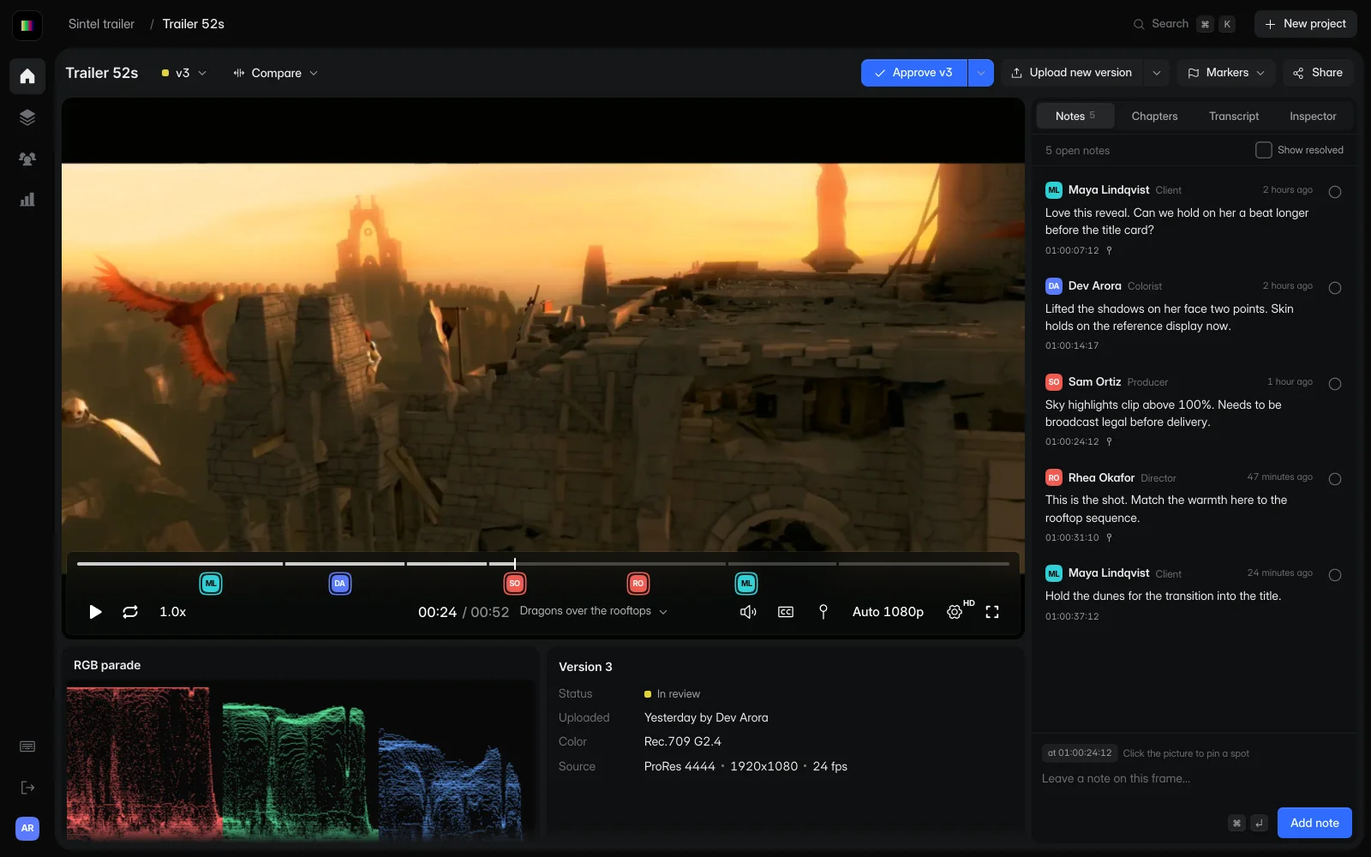Click the RGB parade waveform scope
1371x857 pixels.
(300, 761)
